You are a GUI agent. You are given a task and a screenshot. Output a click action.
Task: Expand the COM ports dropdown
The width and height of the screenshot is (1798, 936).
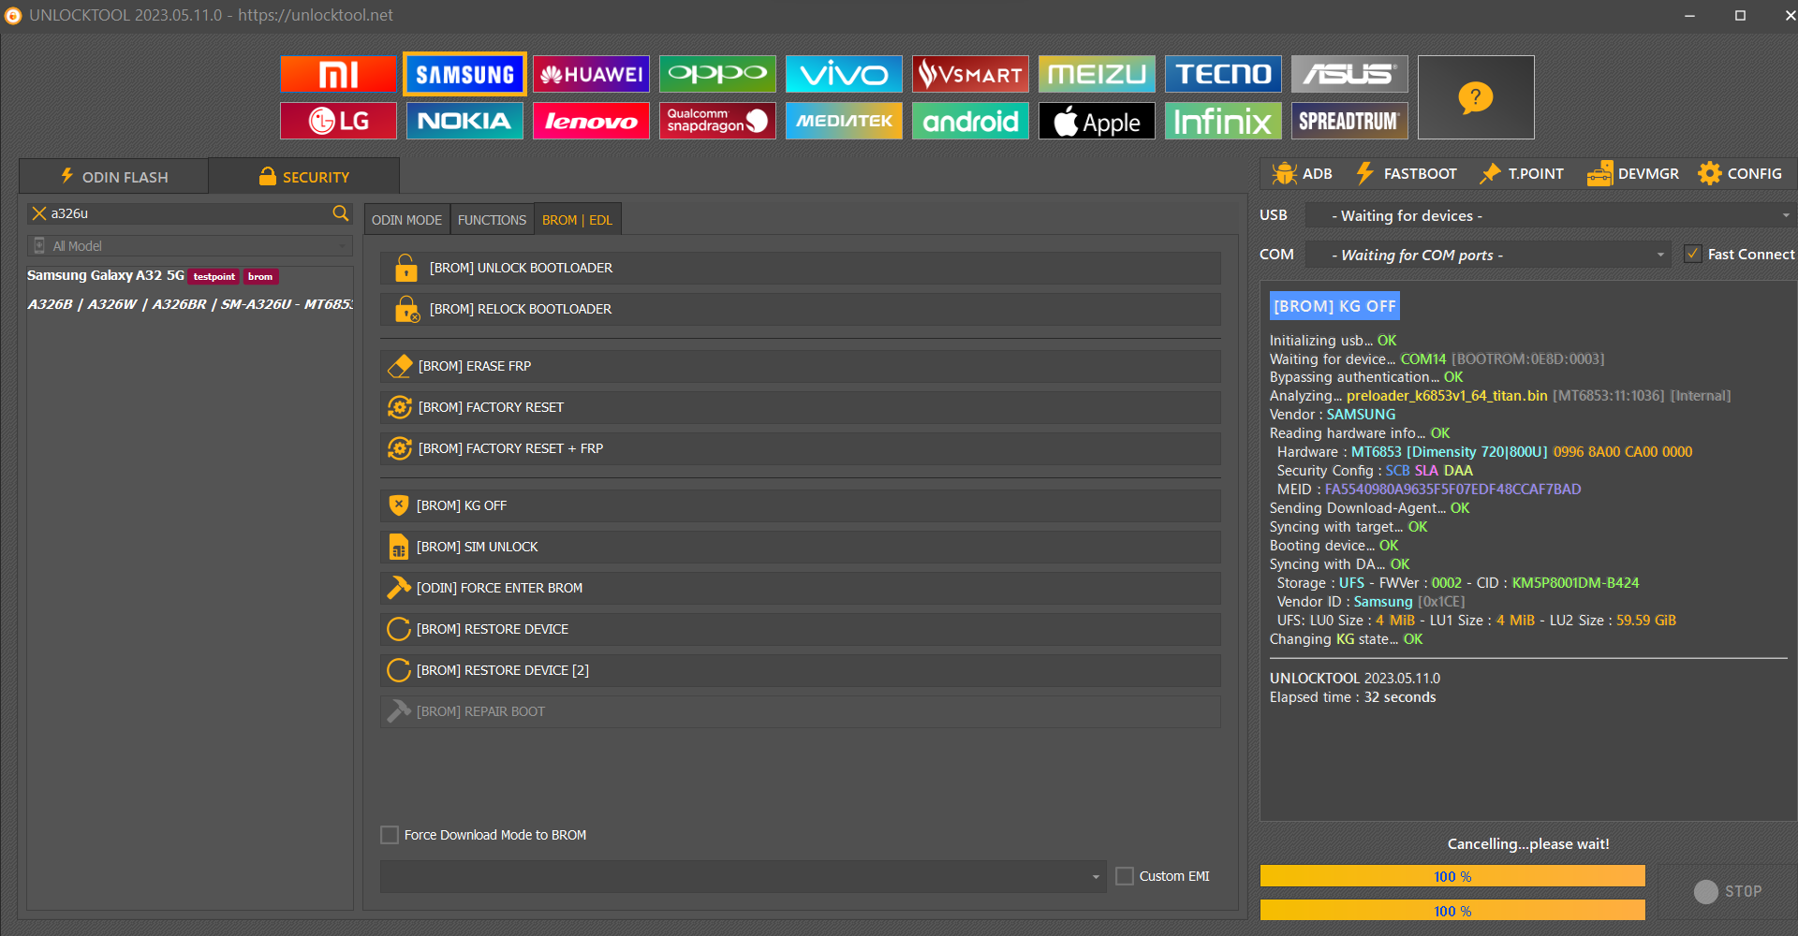click(x=1488, y=255)
